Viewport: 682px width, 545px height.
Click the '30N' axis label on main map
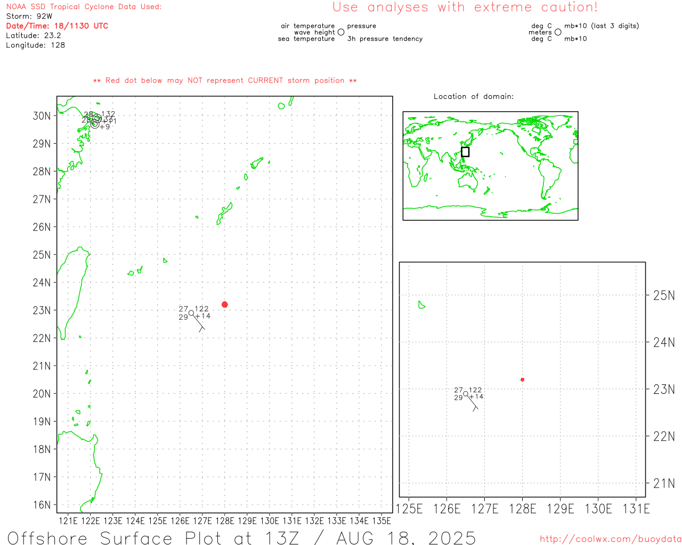click(42, 116)
